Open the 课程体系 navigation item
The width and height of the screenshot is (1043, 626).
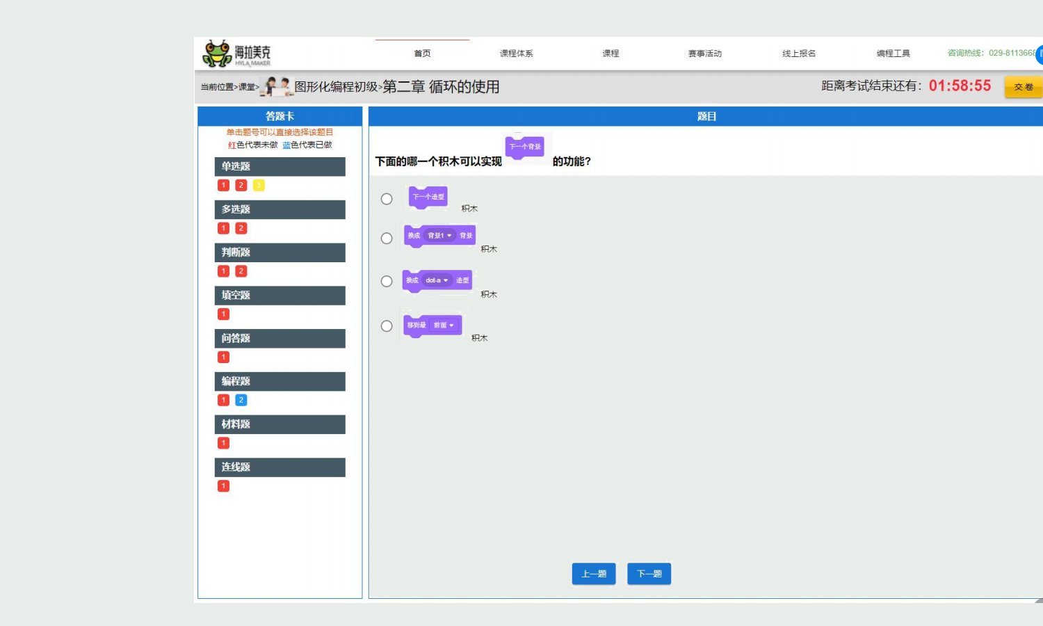tap(516, 54)
